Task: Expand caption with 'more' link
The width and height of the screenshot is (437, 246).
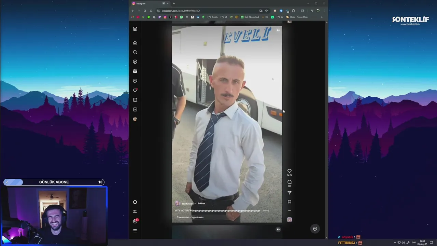Action: click(266, 211)
